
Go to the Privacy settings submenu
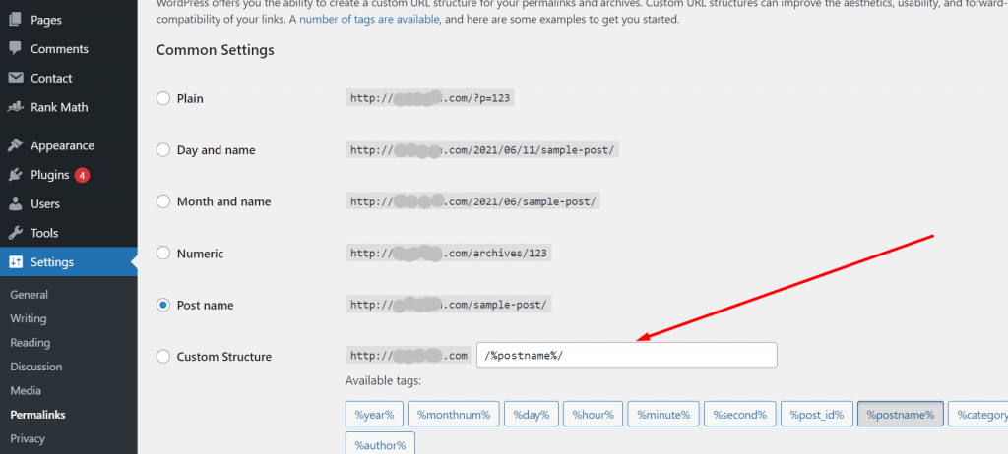pyautogui.click(x=28, y=438)
